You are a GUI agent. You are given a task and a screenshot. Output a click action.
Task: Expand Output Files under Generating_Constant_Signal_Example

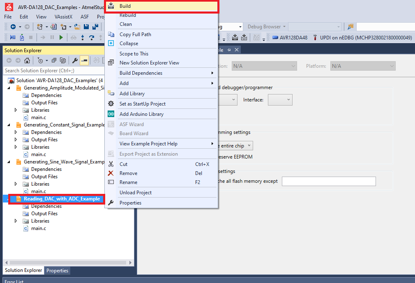point(16,139)
